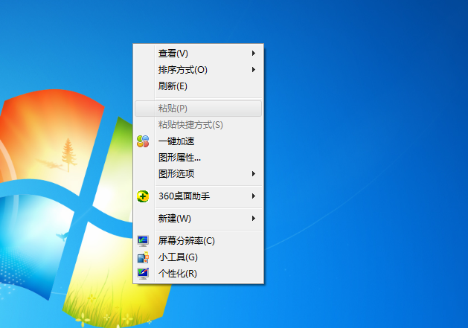
Task: Click the 屏幕分辨率 monitor icon
Action: [143, 241]
